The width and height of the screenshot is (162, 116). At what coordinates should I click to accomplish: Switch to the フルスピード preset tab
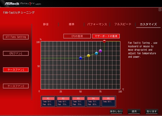[x=123, y=24]
